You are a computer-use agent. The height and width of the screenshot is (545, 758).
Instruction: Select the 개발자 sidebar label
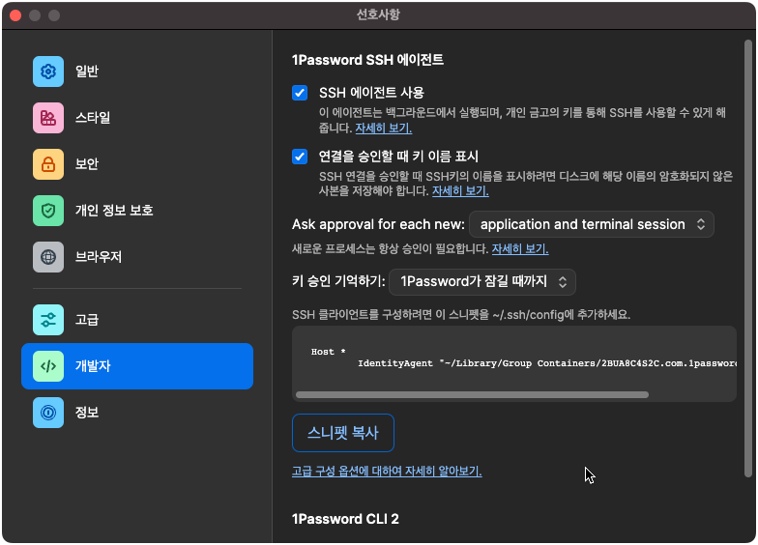93,366
